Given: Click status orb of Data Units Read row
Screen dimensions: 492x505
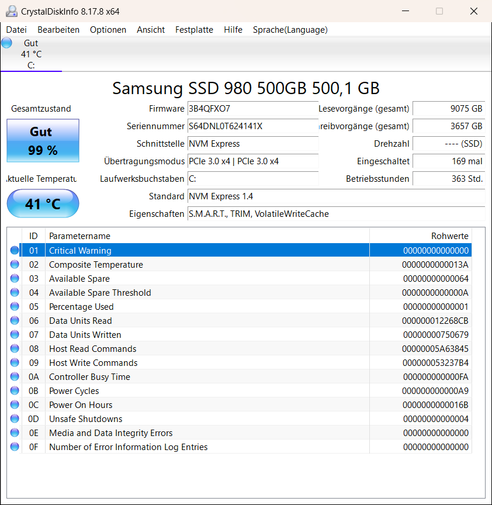Looking at the screenshot, I should [x=15, y=320].
